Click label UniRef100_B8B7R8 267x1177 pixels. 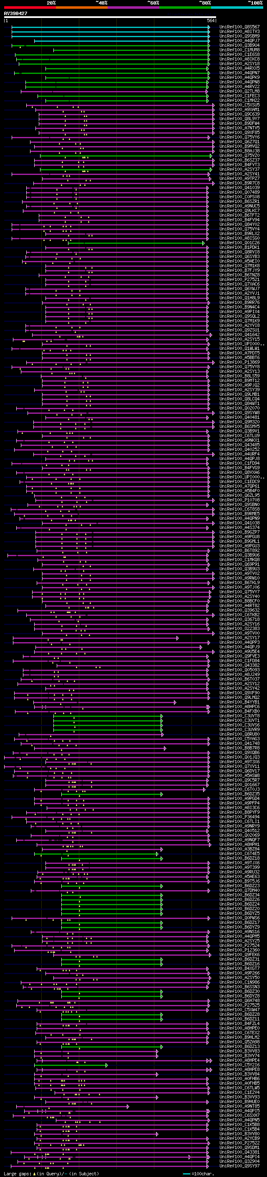[x=239, y=748]
